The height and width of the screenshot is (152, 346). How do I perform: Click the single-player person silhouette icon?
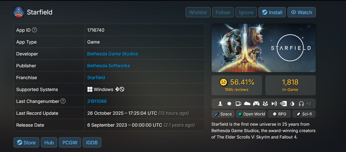pos(220,104)
